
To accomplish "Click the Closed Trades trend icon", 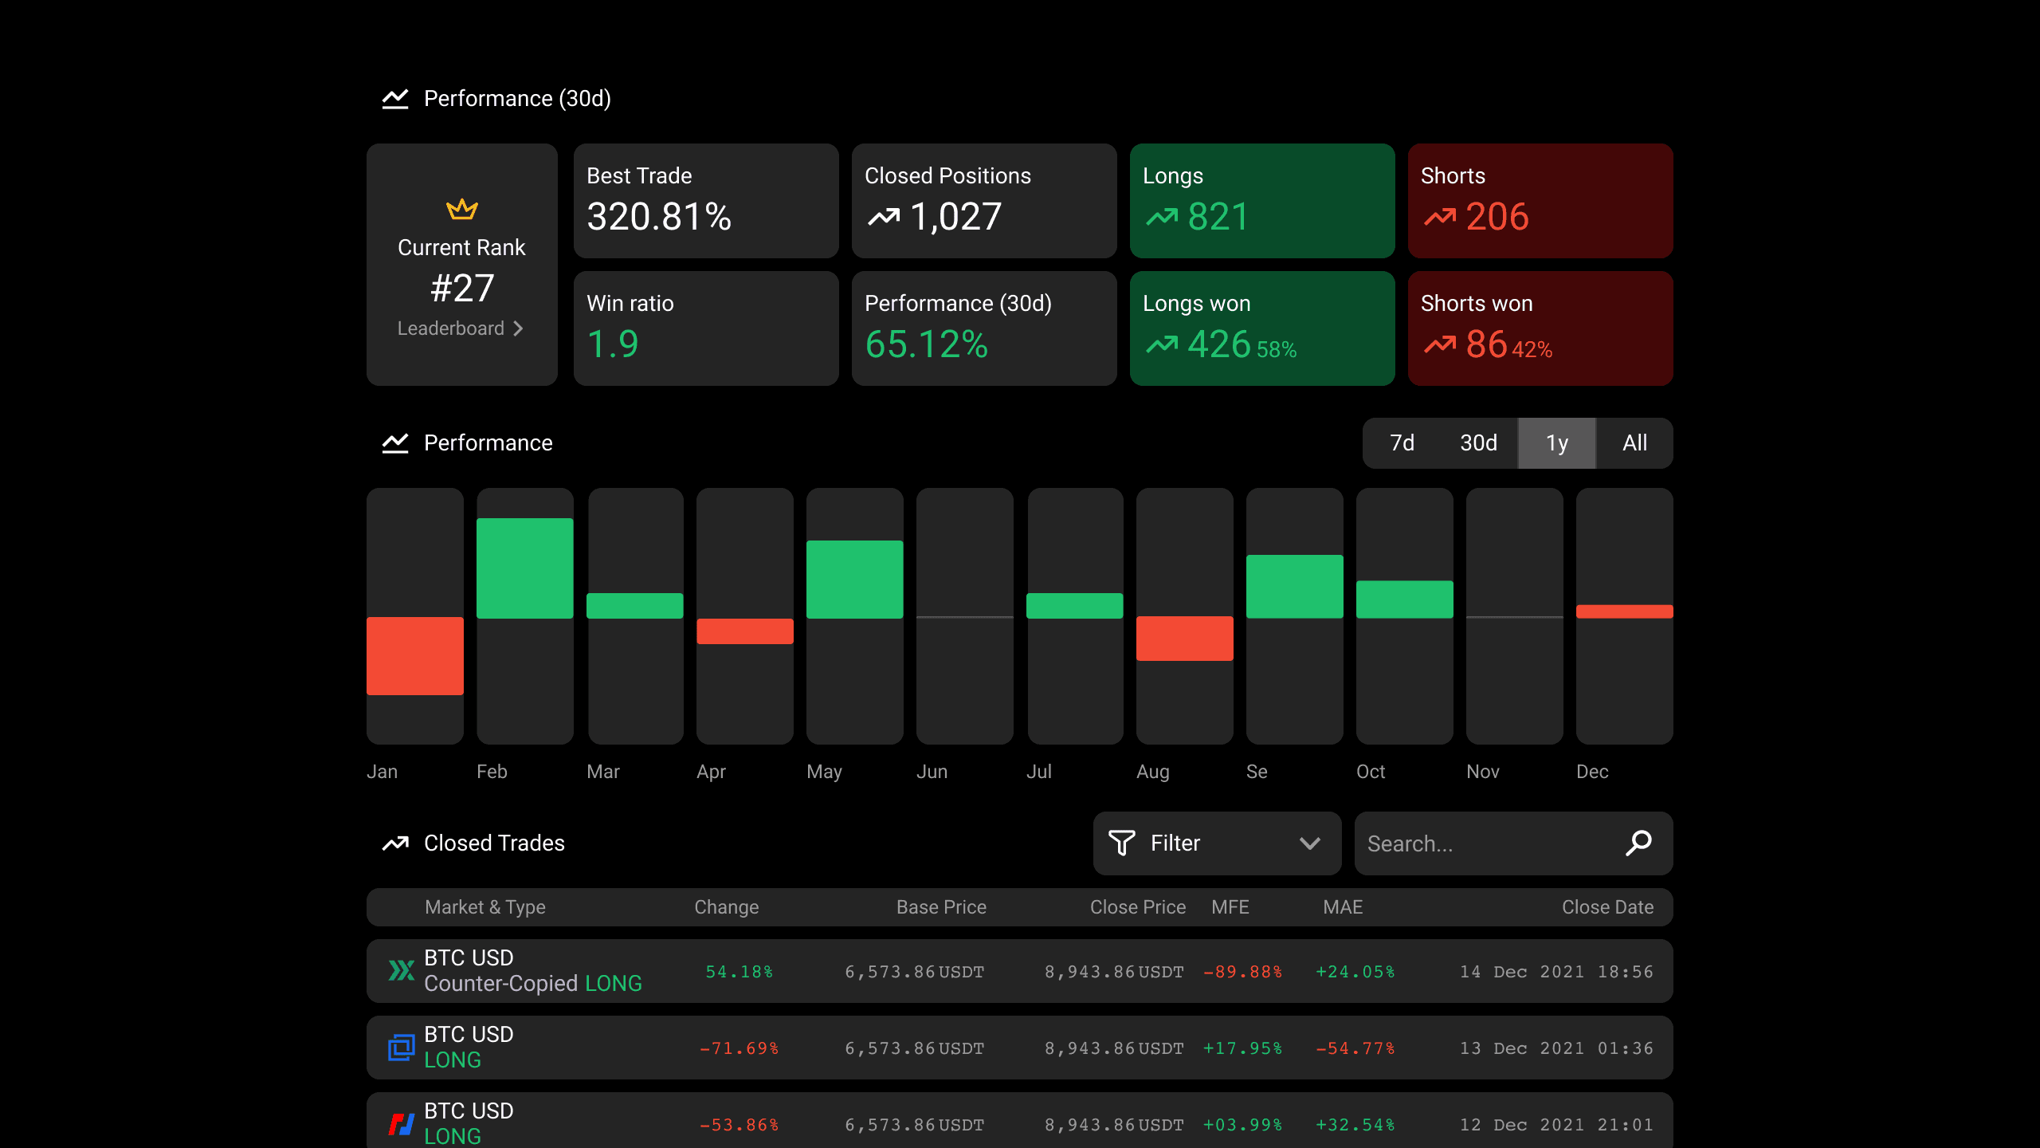I will [x=395, y=843].
